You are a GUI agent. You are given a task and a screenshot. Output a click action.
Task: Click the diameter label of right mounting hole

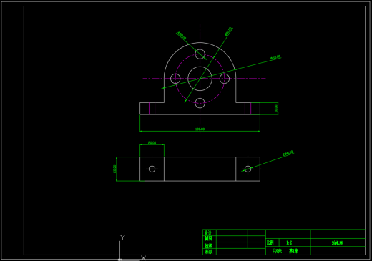coord(288,154)
